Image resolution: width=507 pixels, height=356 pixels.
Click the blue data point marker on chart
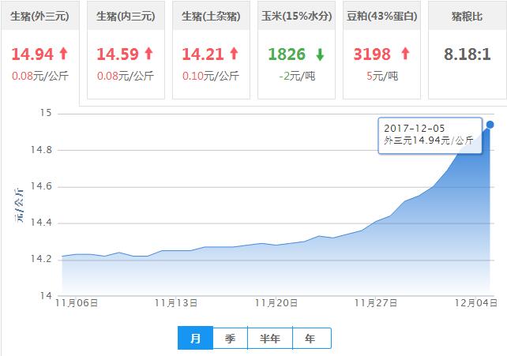click(x=490, y=125)
